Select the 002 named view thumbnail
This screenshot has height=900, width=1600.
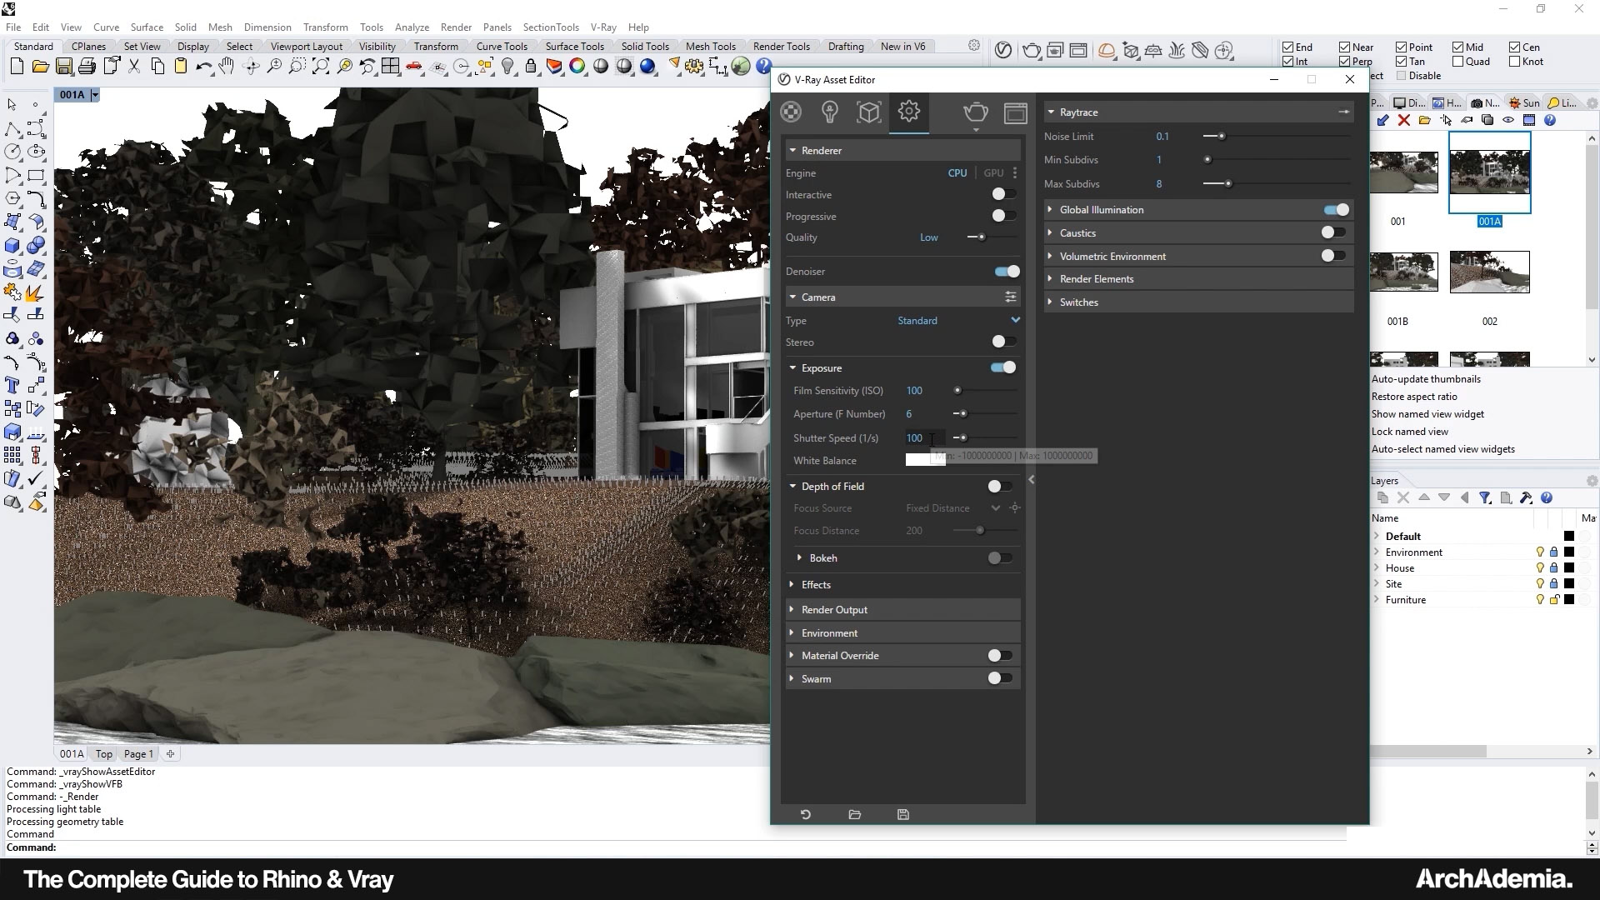click(x=1489, y=272)
